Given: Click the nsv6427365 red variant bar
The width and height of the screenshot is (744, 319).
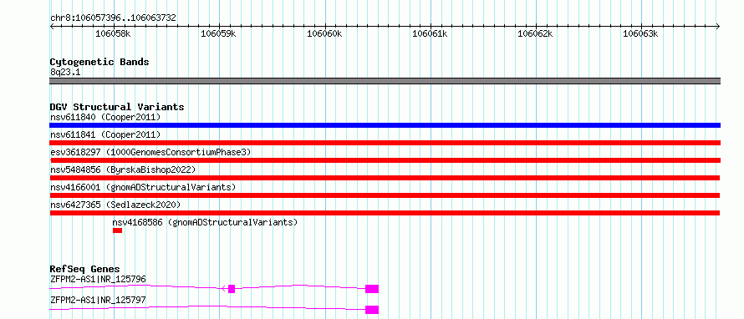Looking at the screenshot, I should tap(385, 213).
